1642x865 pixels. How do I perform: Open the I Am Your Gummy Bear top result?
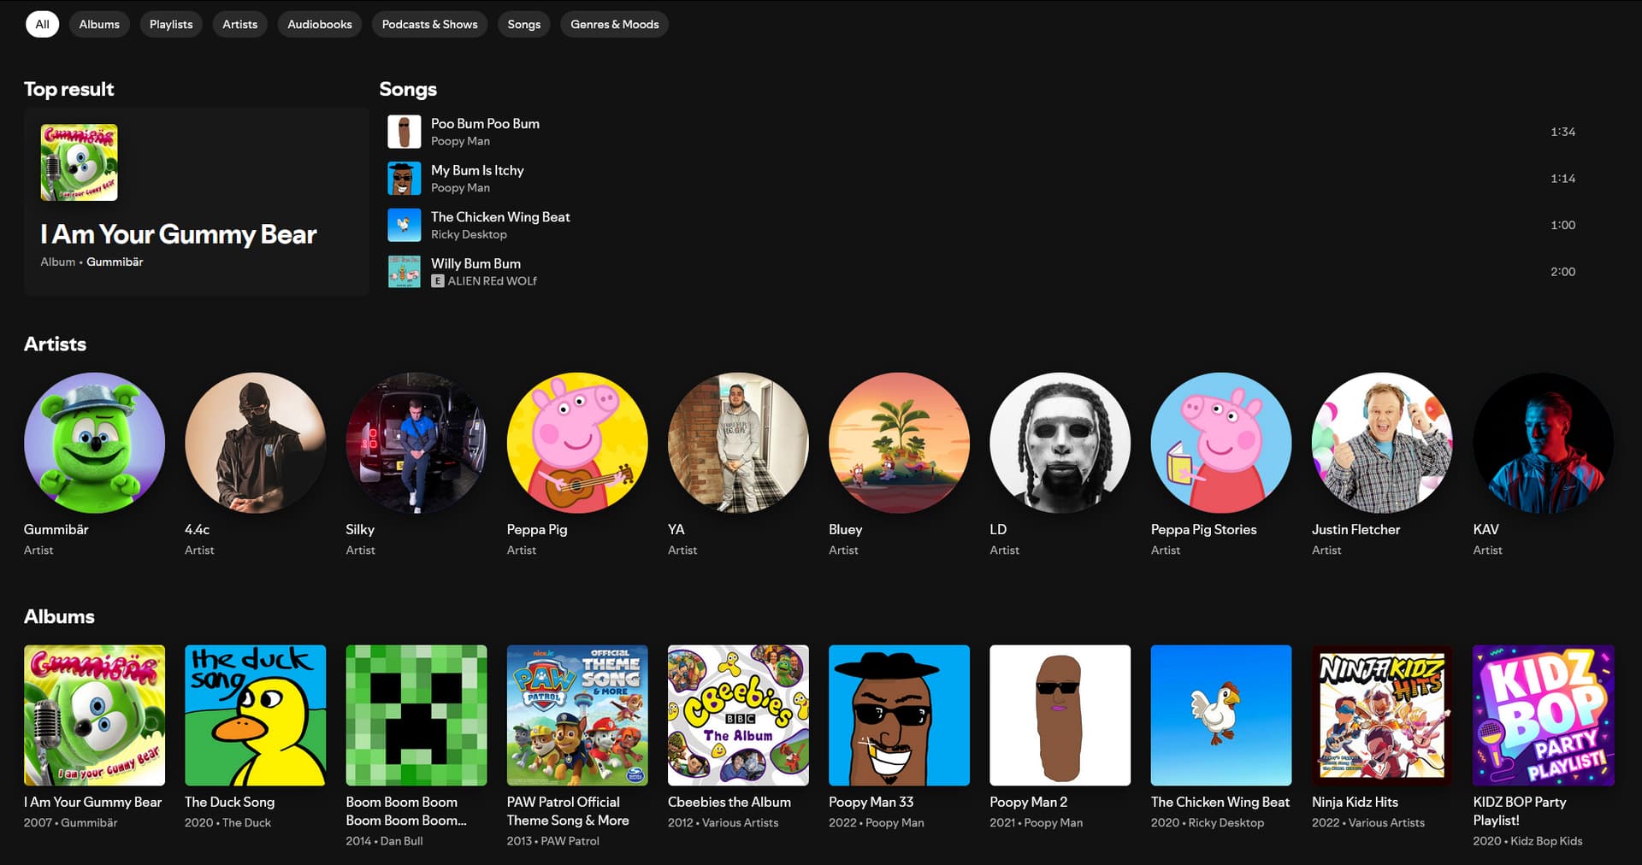pyautogui.click(x=178, y=234)
